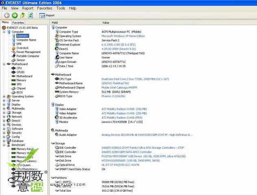Open the File menu

click(x=4, y=8)
